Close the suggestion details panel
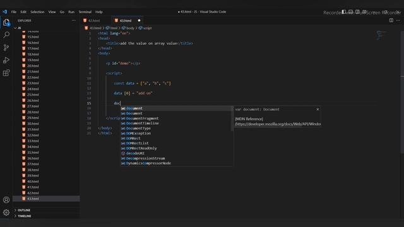This screenshot has height=227, width=404. (318, 109)
